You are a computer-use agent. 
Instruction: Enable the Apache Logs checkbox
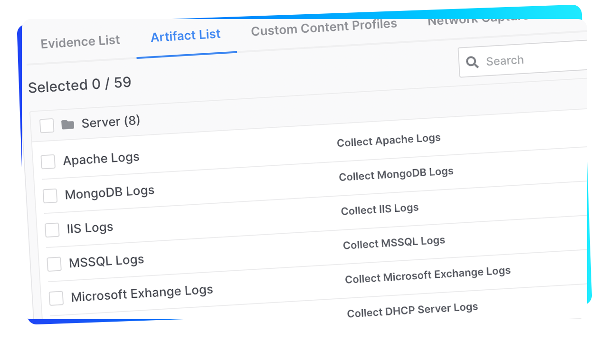click(48, 161)
